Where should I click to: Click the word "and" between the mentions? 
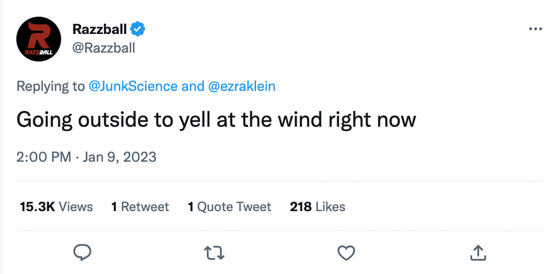coord(193,86)
